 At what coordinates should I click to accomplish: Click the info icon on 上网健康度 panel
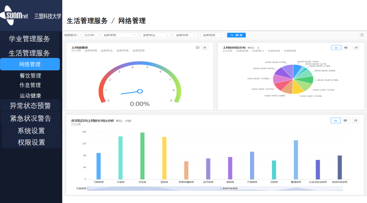197,48
